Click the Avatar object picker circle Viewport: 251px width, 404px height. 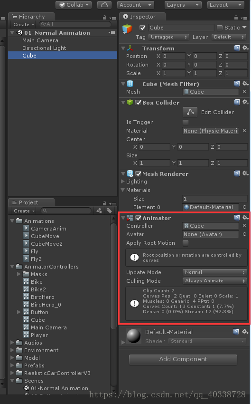coord(244,234)
